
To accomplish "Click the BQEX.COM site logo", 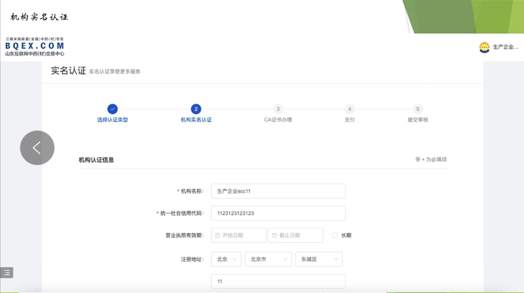I will point(34,47).
